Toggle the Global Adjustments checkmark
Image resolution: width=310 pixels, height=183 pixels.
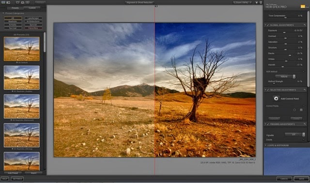pyautogui.click(x=268, y=25)
